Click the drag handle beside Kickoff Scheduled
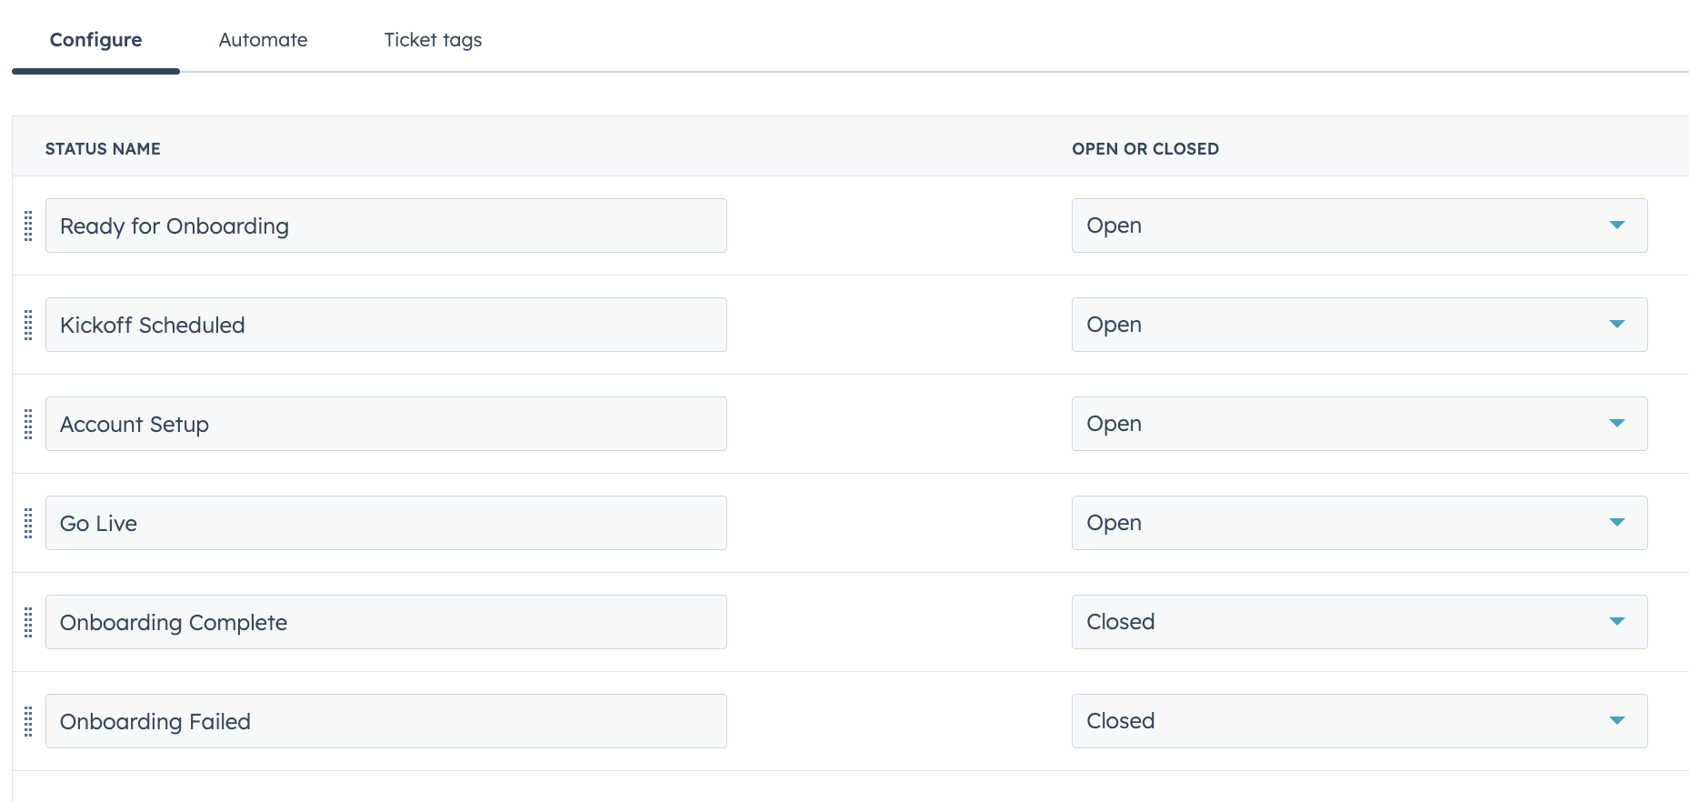 coord(28,327)
